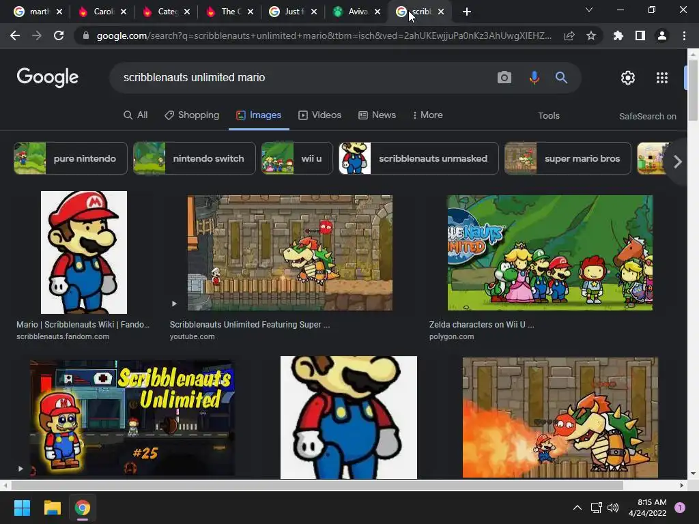
Task: Open the Tools filter options
Action: pyautogui.click(x=549, y=116)
